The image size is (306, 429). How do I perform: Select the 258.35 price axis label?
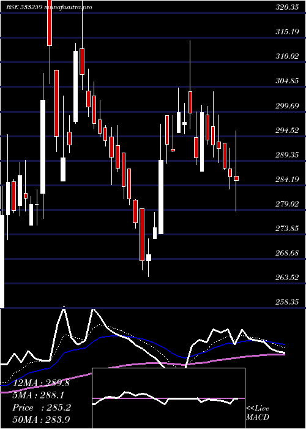click(287, 302)
